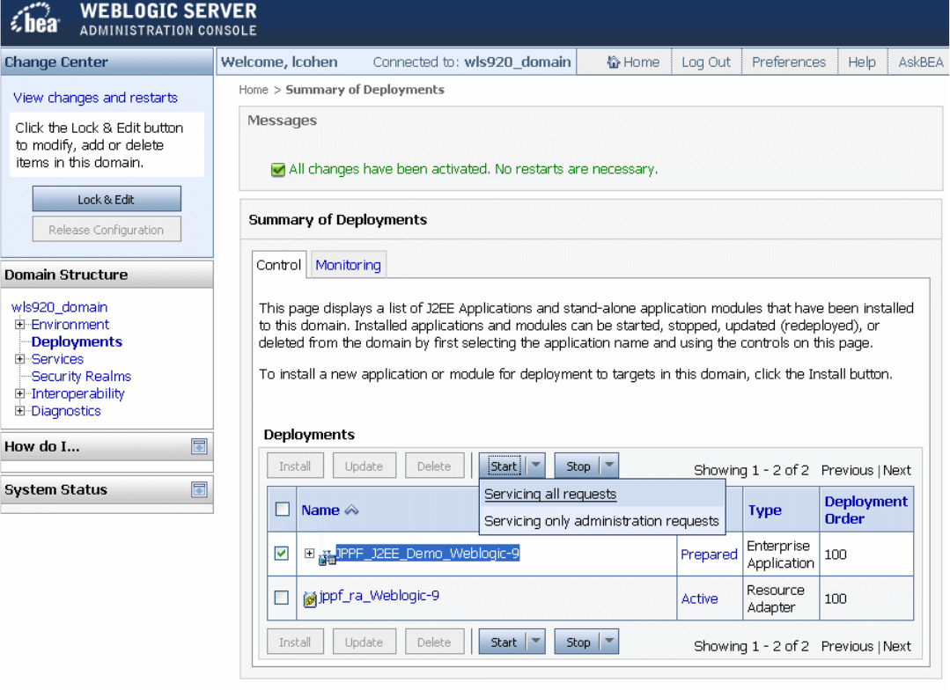Click the top Install button
950x690 pixels.
pos(295,466)
